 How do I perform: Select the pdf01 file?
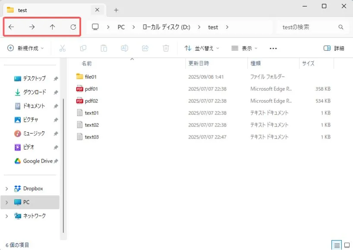tap(91, 89)
